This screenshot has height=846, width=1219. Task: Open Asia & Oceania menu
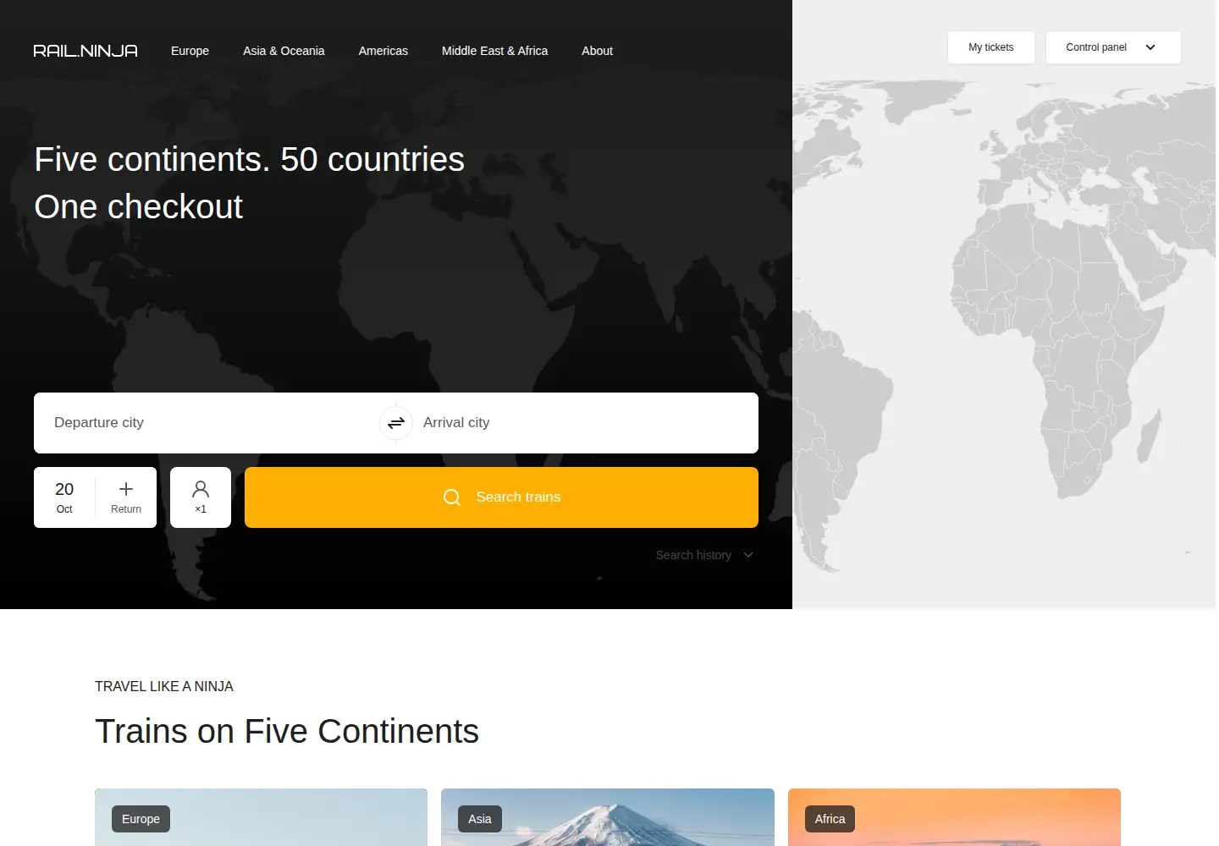284,51
